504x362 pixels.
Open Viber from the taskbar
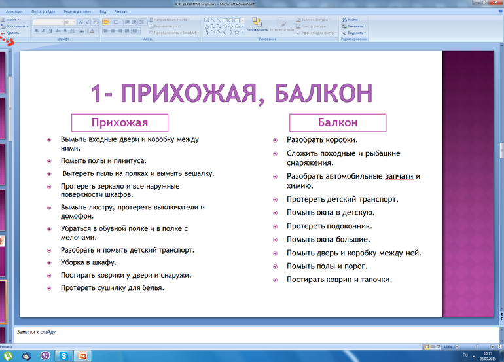46,355
